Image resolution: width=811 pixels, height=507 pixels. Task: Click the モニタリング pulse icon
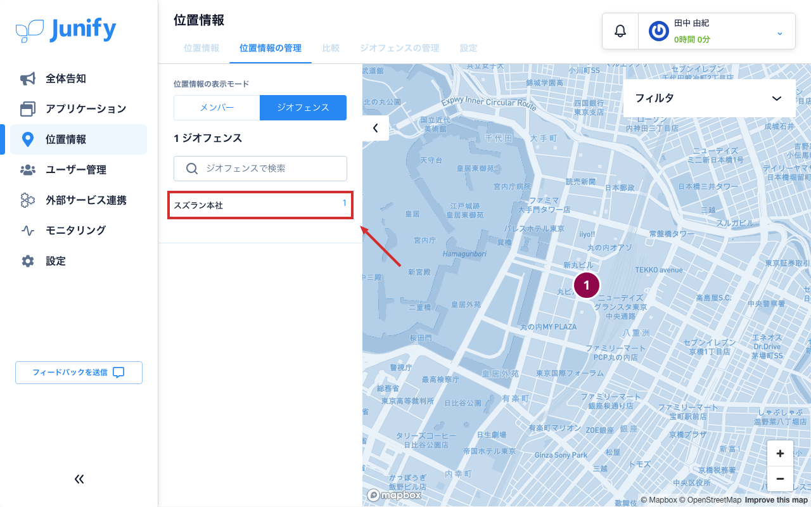(28, 231)
